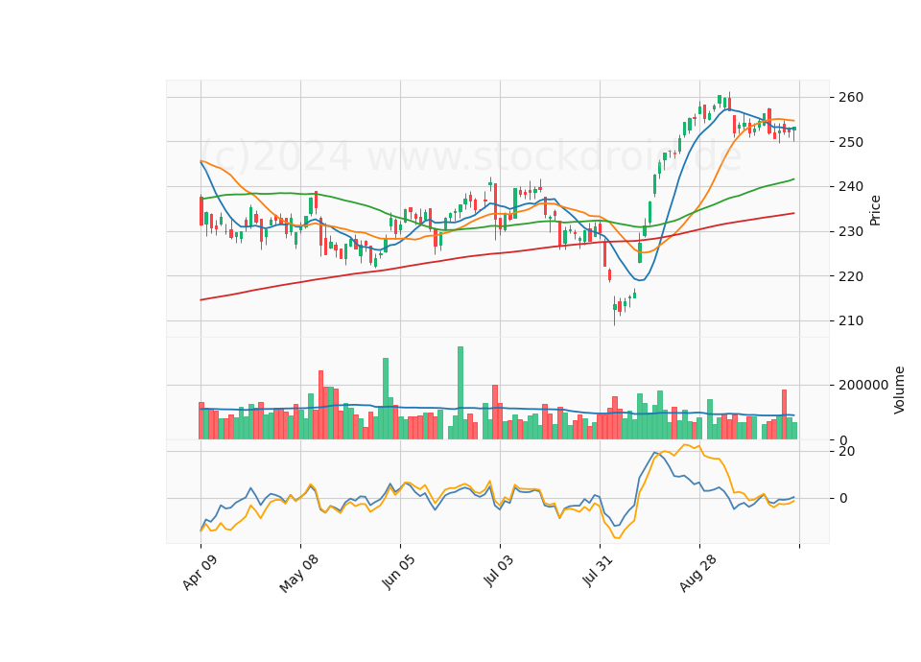Click the tall red volume bar near chart end
This screenshot has height=662, width=921.
(x=784, y=414)
